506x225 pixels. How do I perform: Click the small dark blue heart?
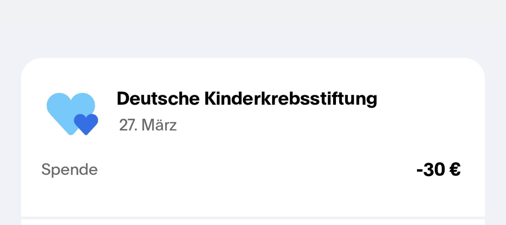coord(86,123)
